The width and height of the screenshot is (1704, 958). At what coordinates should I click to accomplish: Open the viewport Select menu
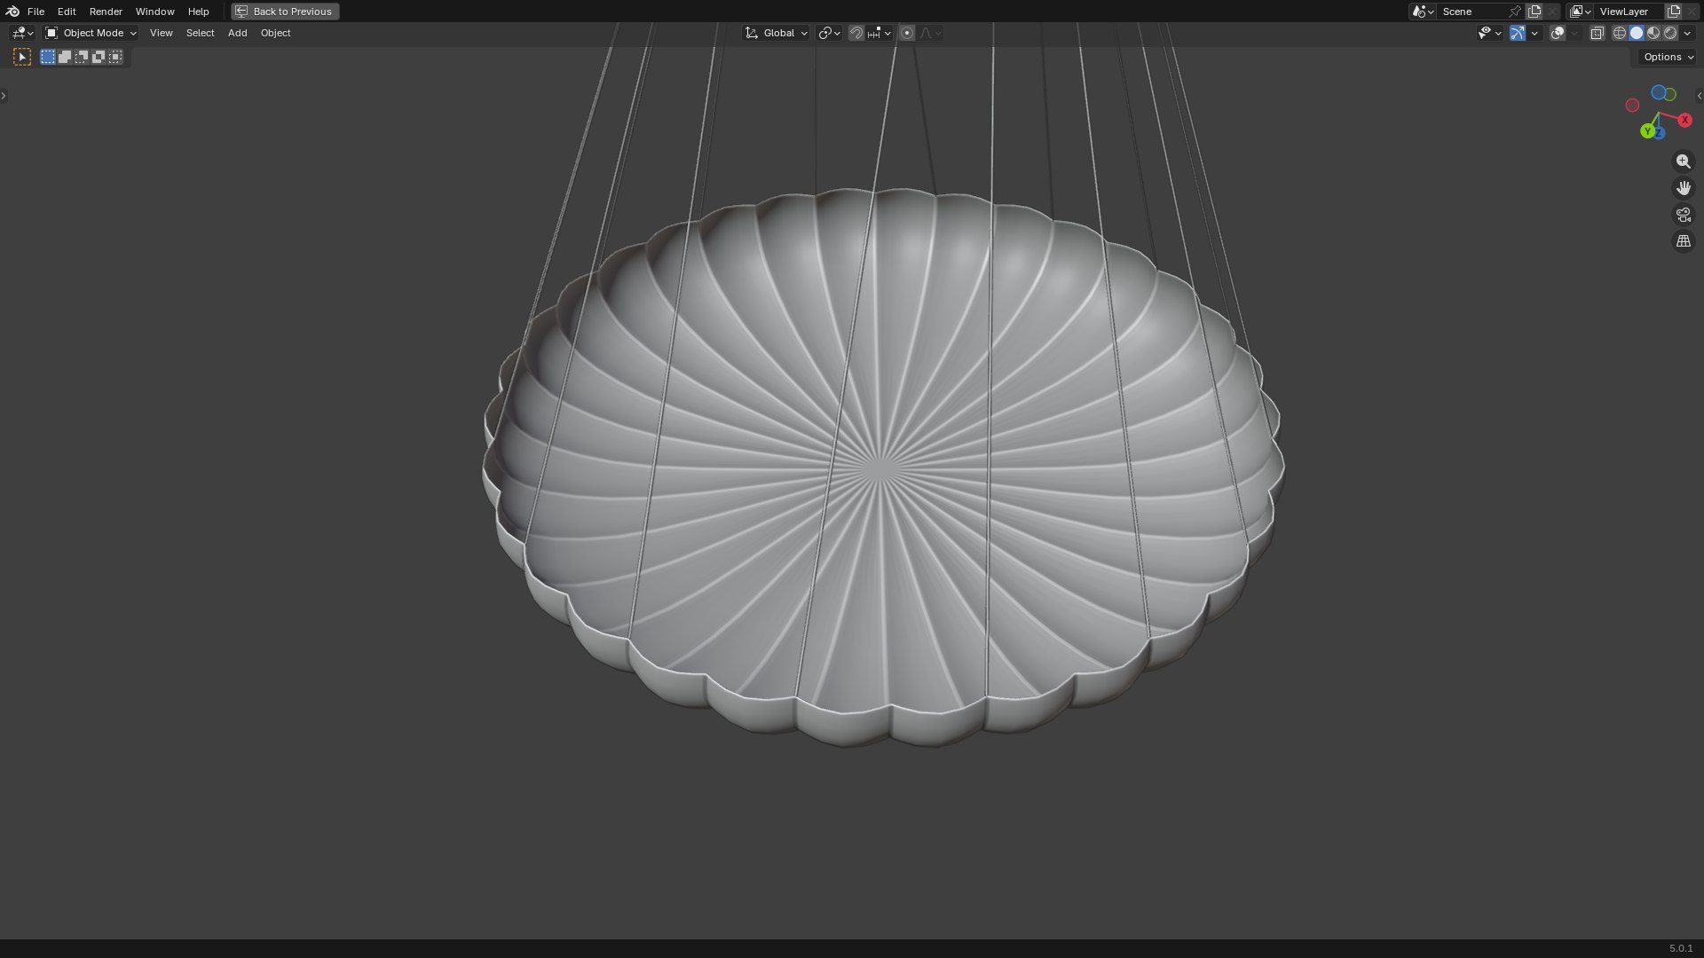tap(200, 33)
